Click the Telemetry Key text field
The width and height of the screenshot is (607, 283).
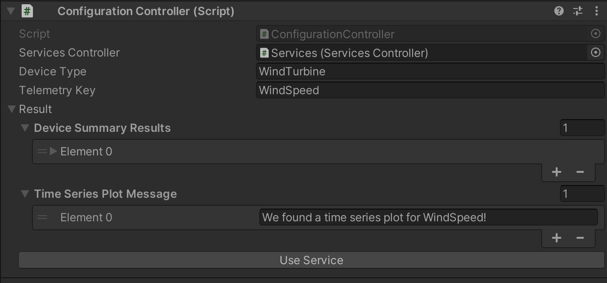pos(430,90)
